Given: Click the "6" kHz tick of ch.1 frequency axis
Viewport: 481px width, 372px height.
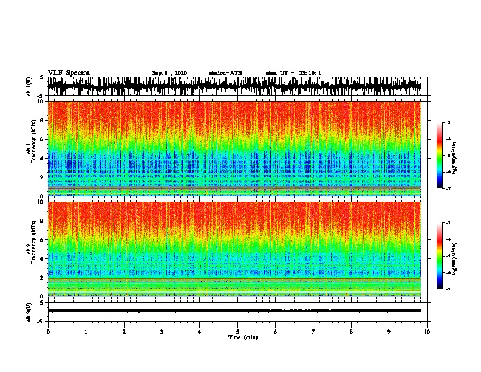Looking at the screenshot, I should 42,139.
